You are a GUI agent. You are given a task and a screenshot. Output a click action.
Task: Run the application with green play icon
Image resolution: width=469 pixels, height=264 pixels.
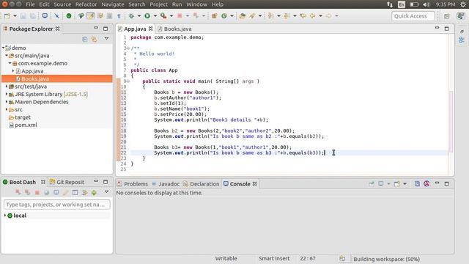tap(147, 16)
